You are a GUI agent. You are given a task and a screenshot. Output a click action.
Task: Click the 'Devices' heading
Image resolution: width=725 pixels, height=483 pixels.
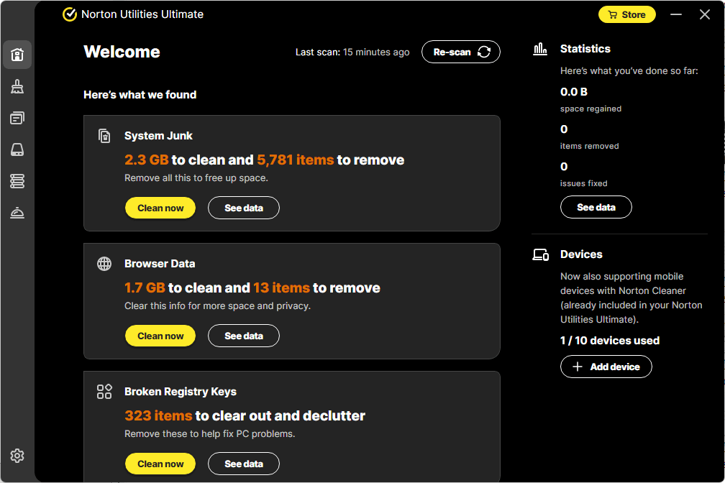[x=581, y=254]
